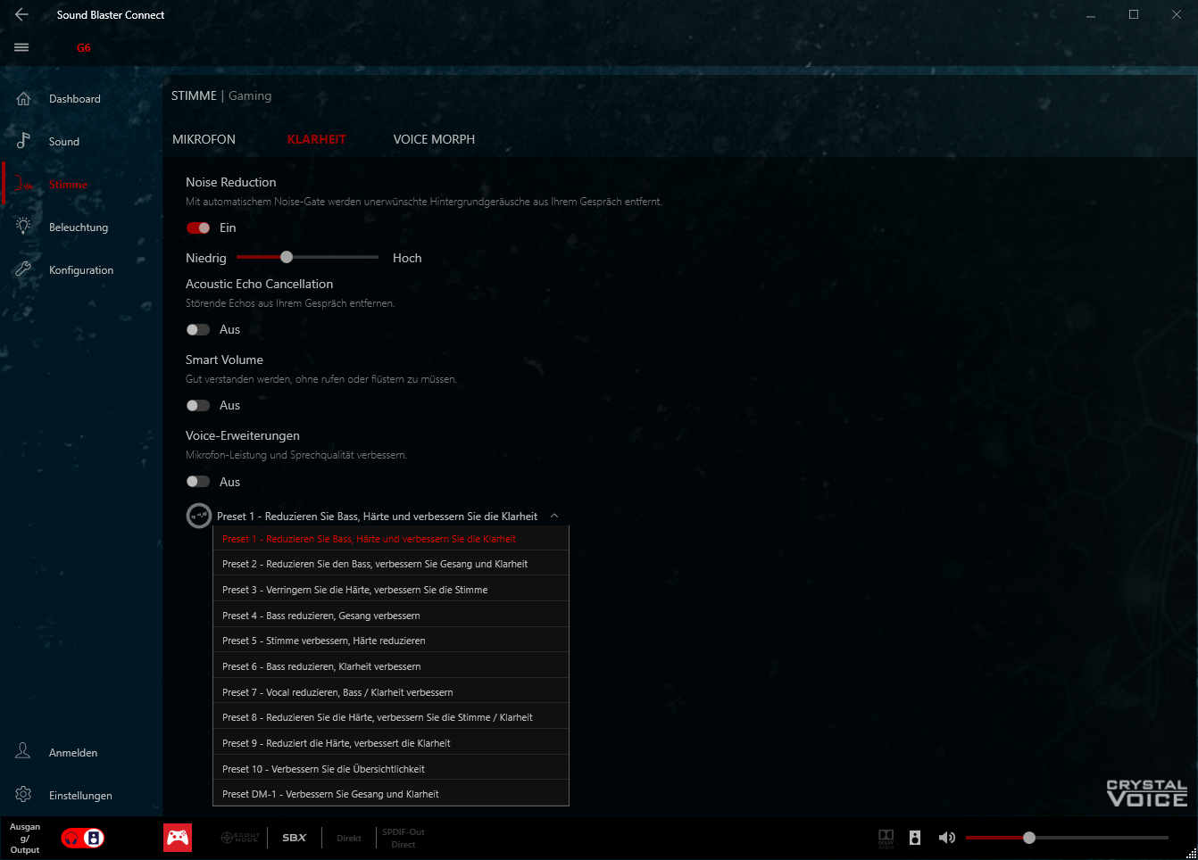The height and width of the screenshot is (860, 1198).
Task: Click the speaker output icon beside Dolby
Action: [915, 838]
